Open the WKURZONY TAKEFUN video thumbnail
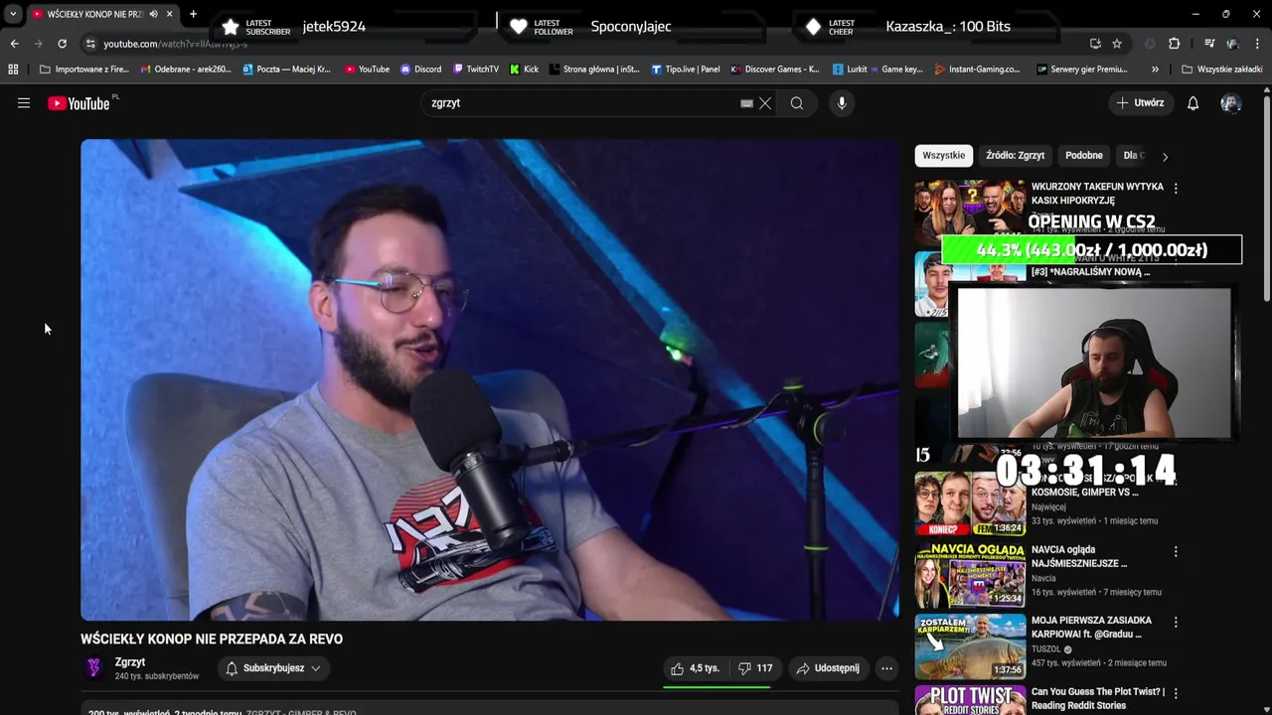This screenshot has width=1272, height=715. pos(970,212)
